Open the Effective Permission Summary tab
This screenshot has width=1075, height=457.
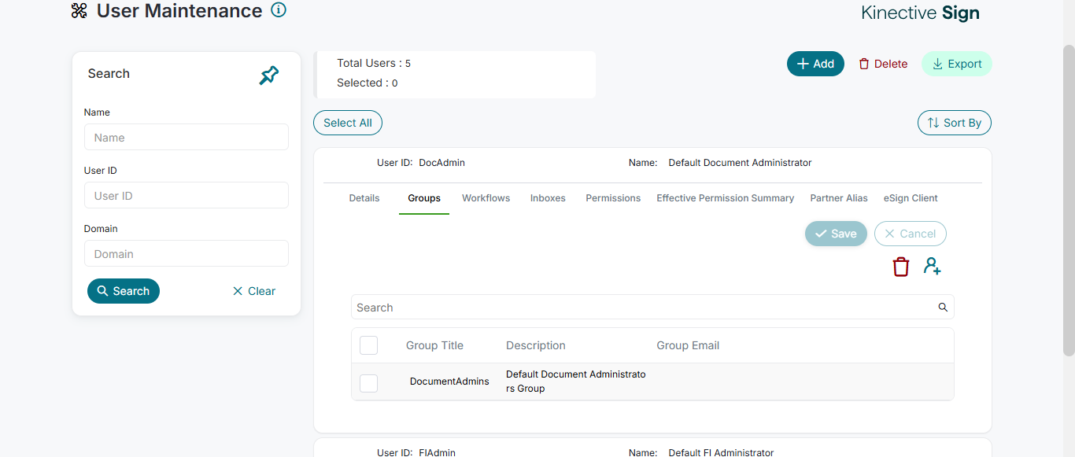725,198
